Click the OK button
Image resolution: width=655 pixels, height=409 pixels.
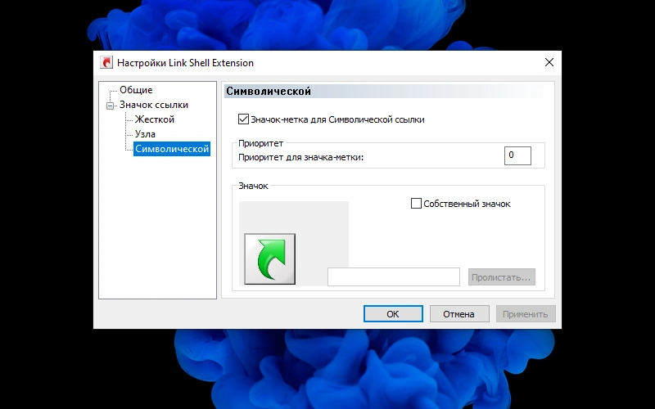[x=393, y=314]
